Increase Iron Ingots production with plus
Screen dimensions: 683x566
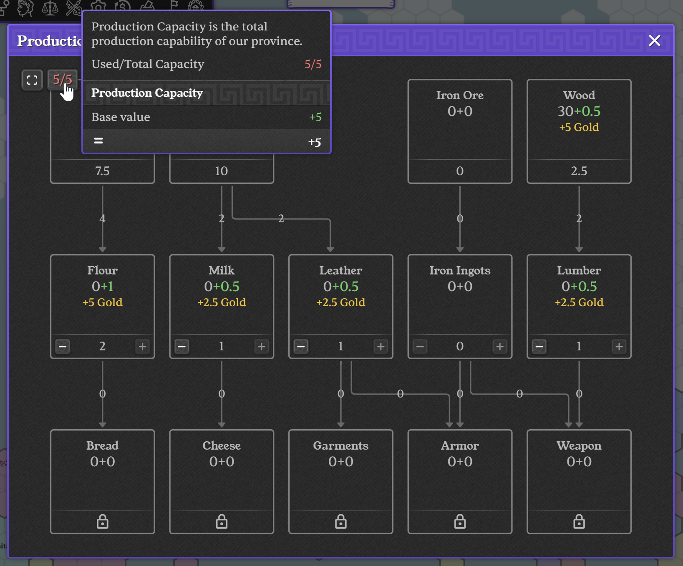[500, 346]
